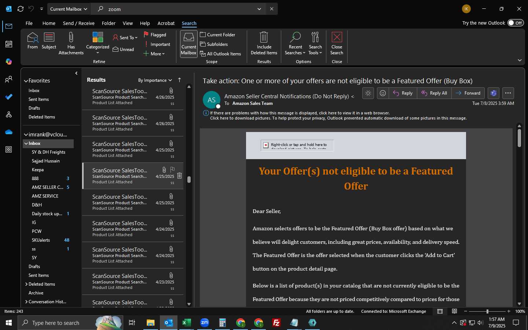Open the OneDrive cloud icon
Screen dimensions: 528x330
tap(9, 132)
